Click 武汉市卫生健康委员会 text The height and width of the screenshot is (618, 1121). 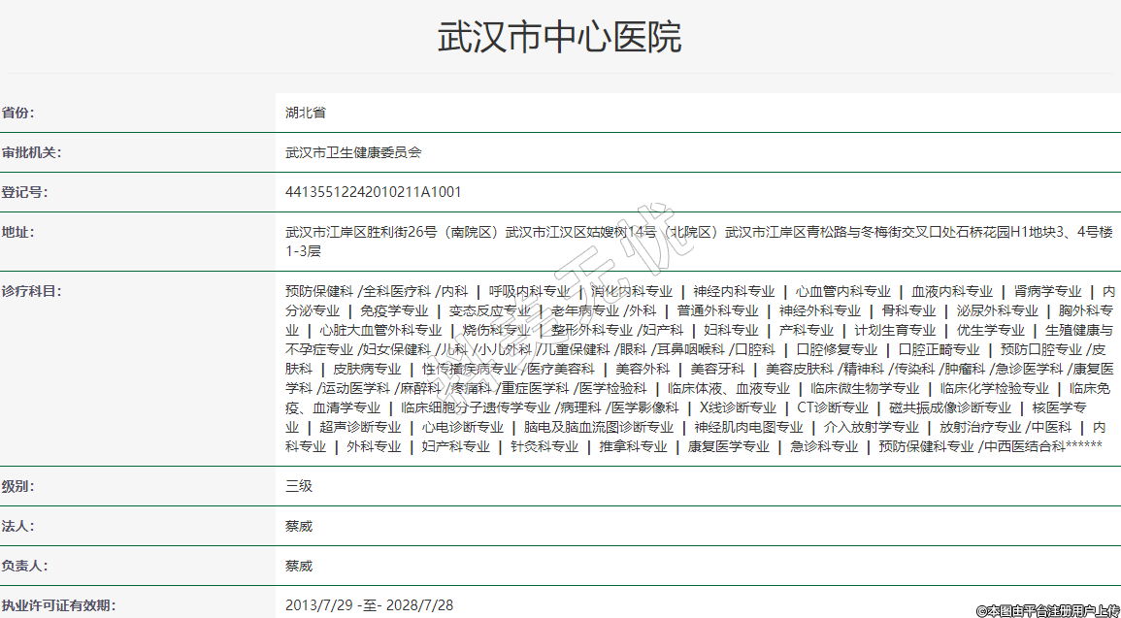tap(353, 152)
